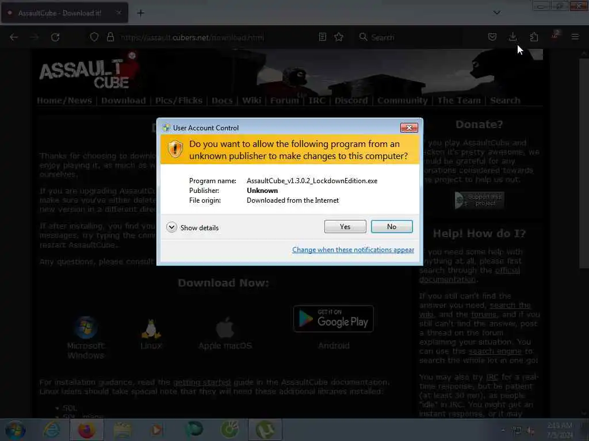The image size is (589, 441).
Task: Open the getting started guide link
Action: pyautogui.click(x=202, y=382)
